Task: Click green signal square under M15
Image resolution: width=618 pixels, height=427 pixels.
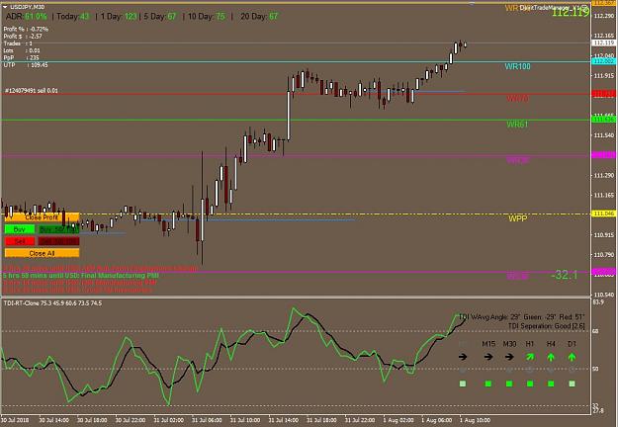Action: (x=488, y=384)
